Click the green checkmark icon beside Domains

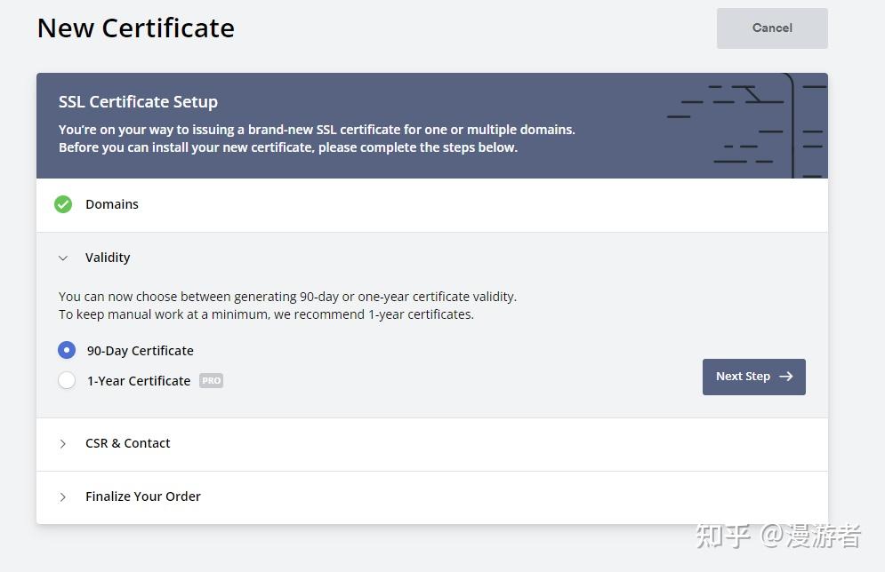(x=63, y=204)
